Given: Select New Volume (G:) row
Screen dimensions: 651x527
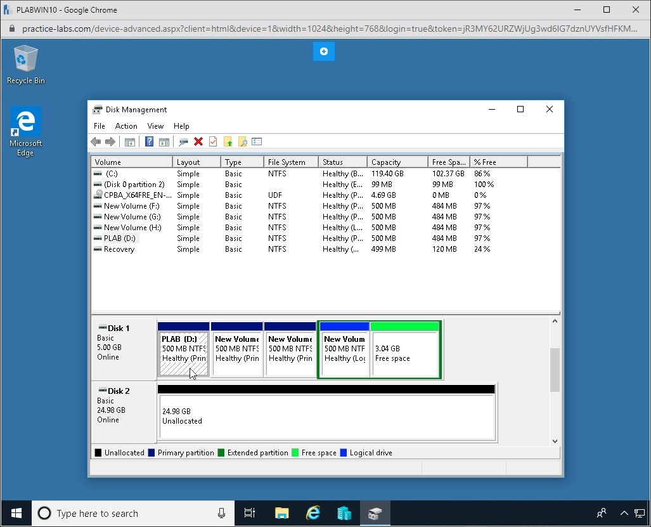Looking at the screenshot, I should pos(326,217).
